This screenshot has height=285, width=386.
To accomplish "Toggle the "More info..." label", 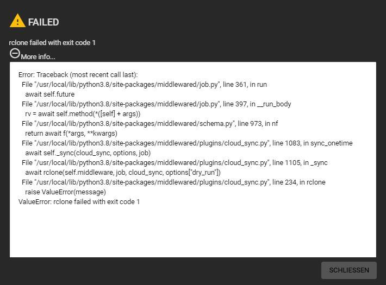I will 38,57.
